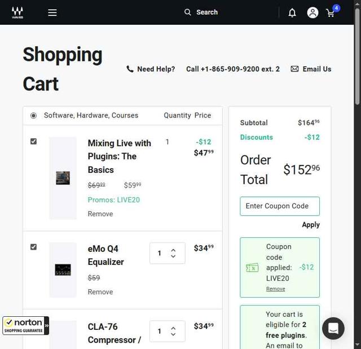The width and height of the screenshot is (361, 349).
Task: Select the Software, Hardware, Courses radio button
Action: click(x=33, y=116)
